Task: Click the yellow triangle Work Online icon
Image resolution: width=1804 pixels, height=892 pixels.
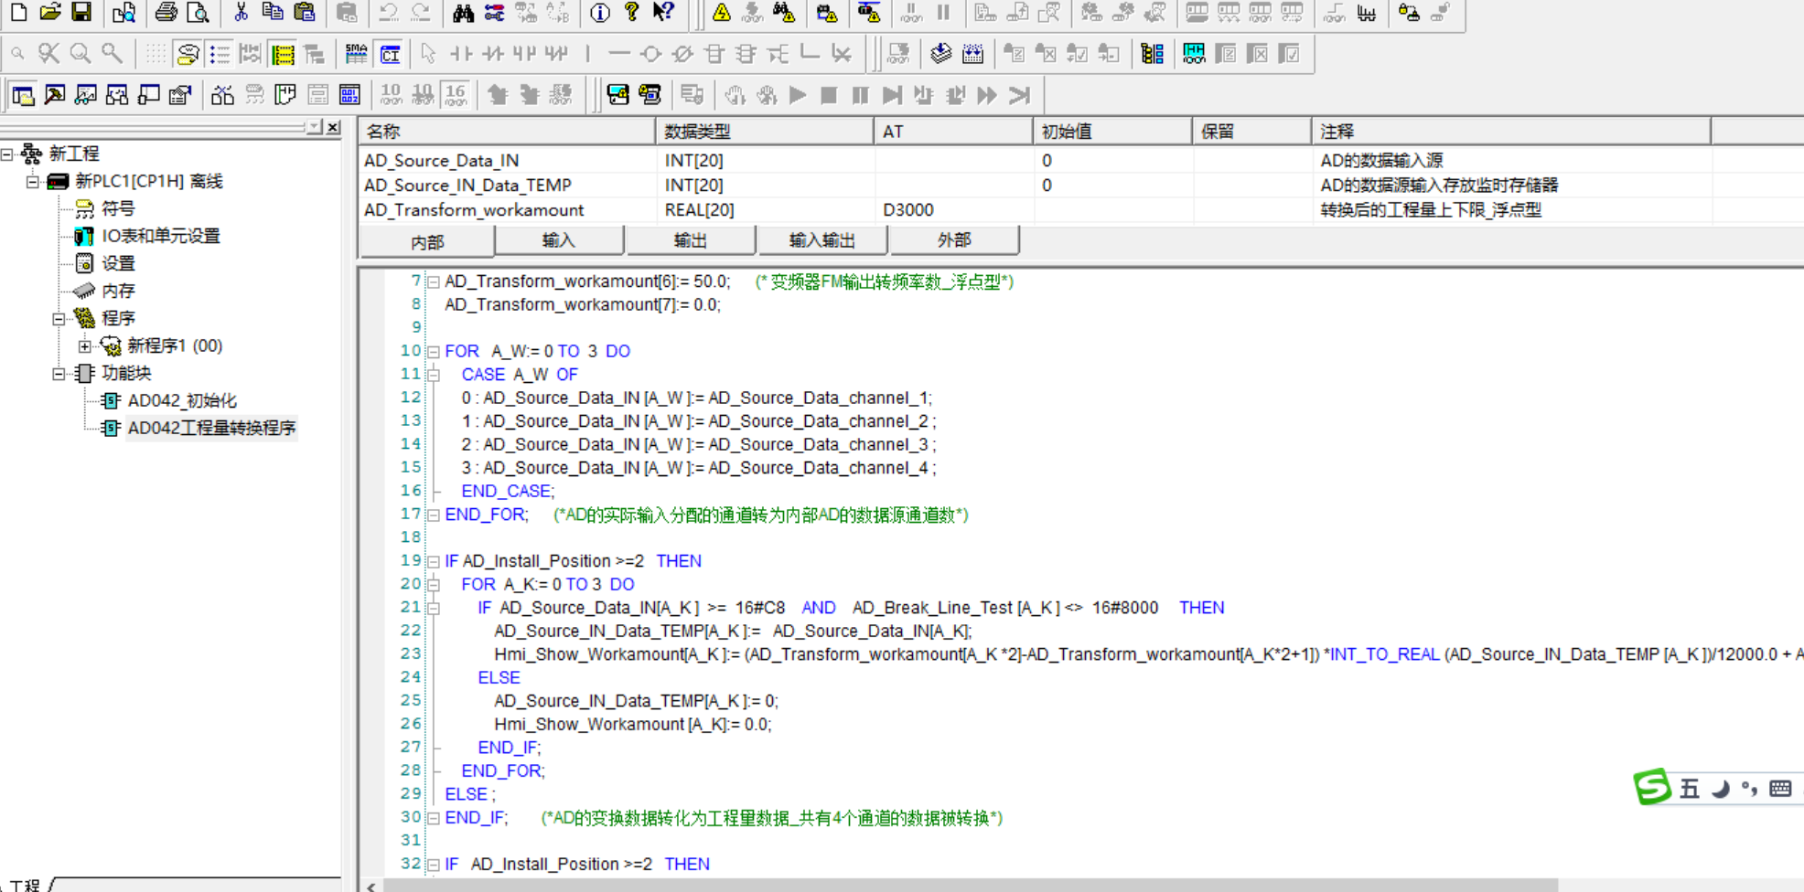Action: point(722,13)
